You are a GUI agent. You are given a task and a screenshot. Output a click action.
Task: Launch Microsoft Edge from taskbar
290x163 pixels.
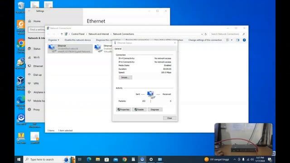[x=89, y=159]
